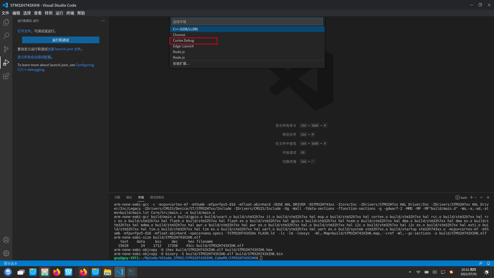Switch to the 终端 panel tab

pyautogui.click(x=141, y=197)
